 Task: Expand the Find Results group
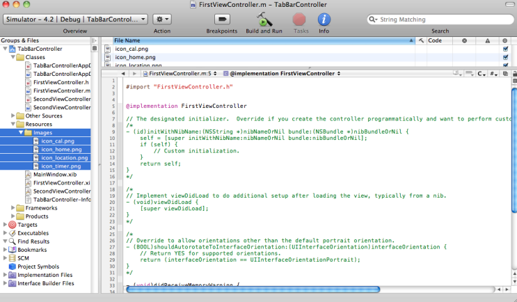(x=5, y=241)
